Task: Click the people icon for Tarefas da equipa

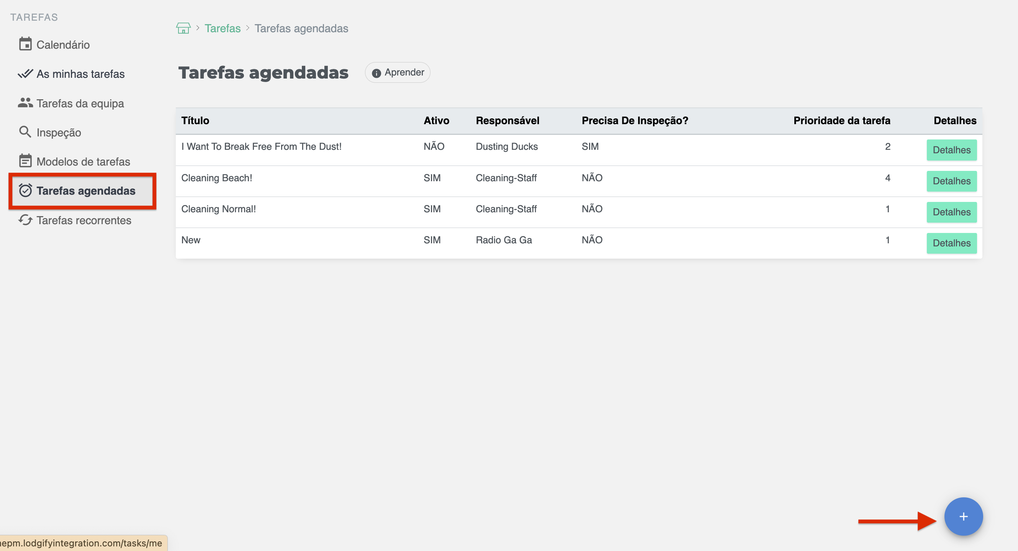Action: 25,103
